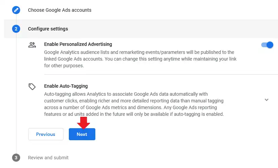
Task: Expand the Enable Auto-Tagging chevron
Action: [x=267, y=100]
